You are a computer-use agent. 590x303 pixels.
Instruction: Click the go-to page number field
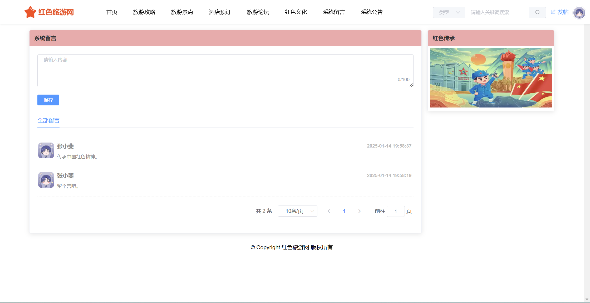coord(395,211)
